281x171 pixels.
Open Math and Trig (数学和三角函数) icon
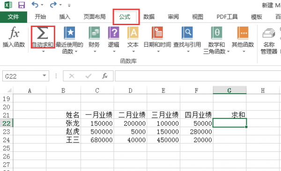(x=216, y=33)
